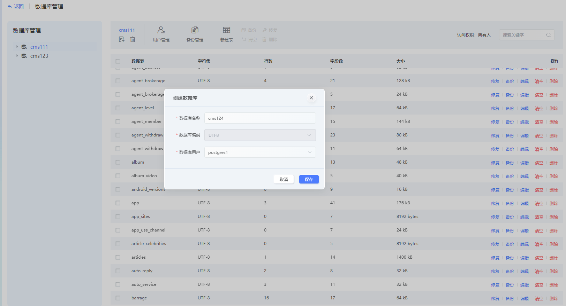Viewport: 566px width, 306px height.
Task: Click 备份 in agent_level row
Action: [510, 108]
